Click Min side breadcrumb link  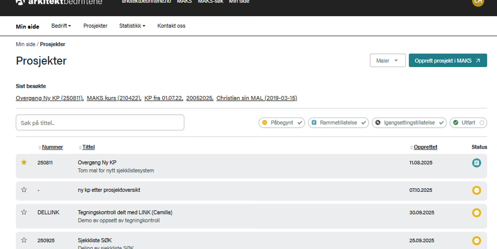point(26,44)
